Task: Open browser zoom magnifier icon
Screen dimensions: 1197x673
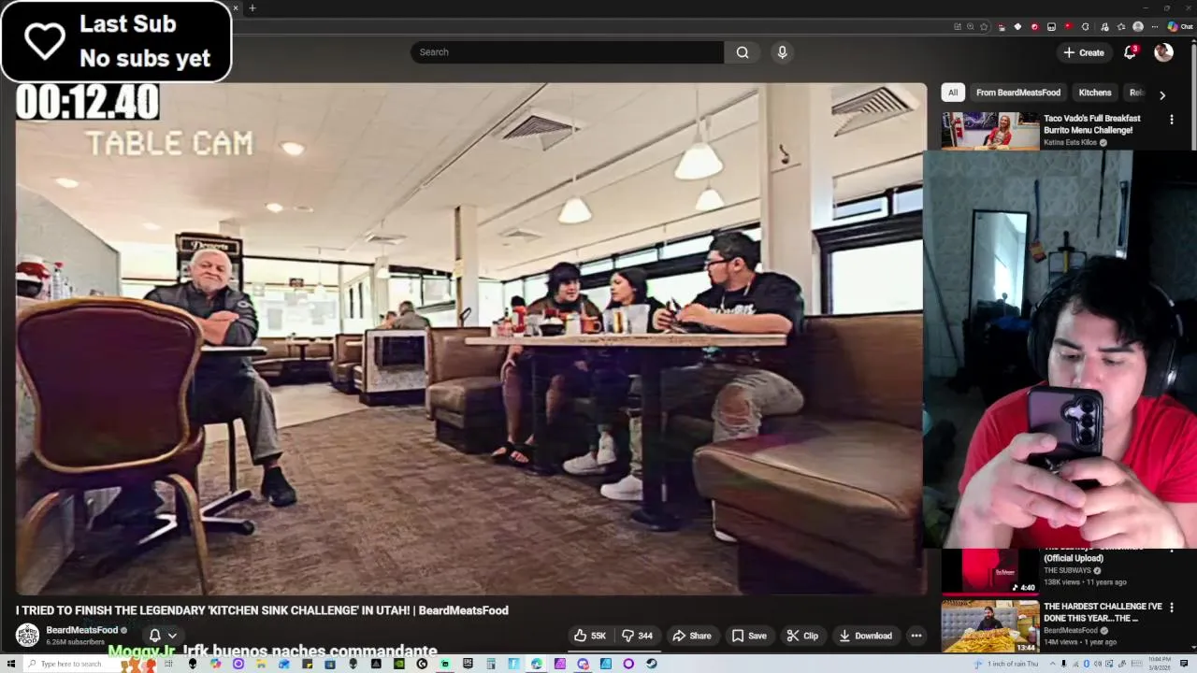Action: click(x=971, y=27)
